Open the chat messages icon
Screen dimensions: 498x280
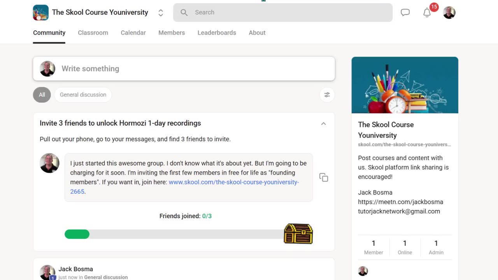tap(405, 12)
